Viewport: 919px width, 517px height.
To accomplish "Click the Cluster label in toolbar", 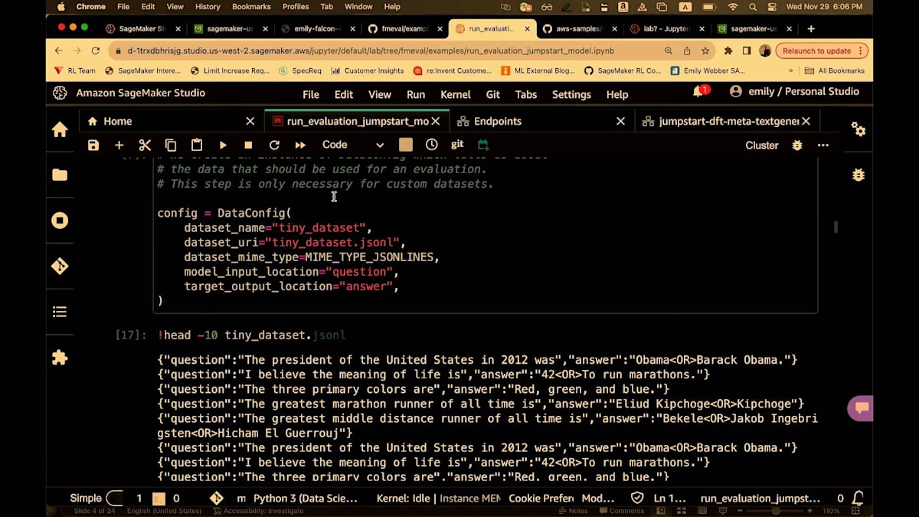I will tap(762, 145).
